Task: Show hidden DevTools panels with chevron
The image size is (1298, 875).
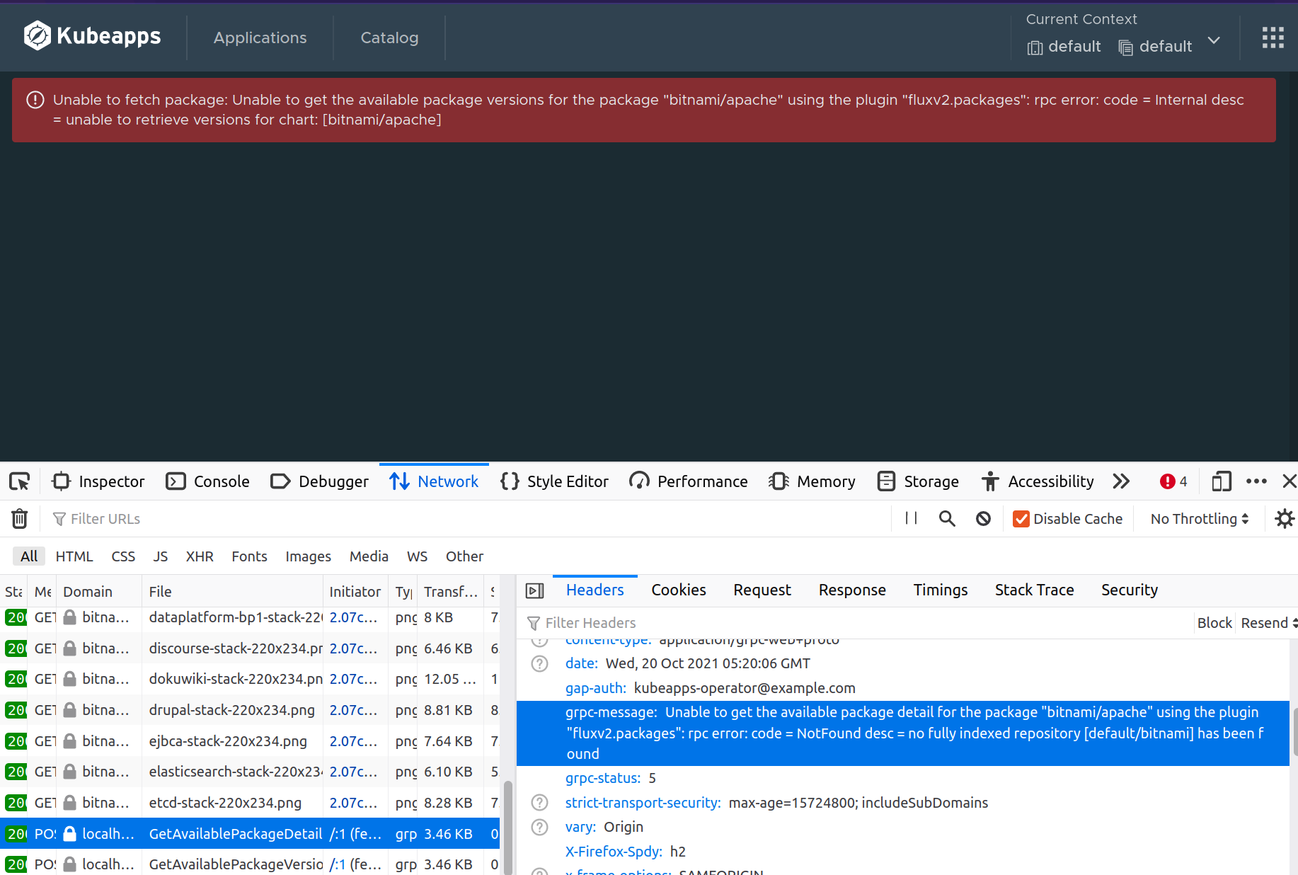Action: 1120,481
